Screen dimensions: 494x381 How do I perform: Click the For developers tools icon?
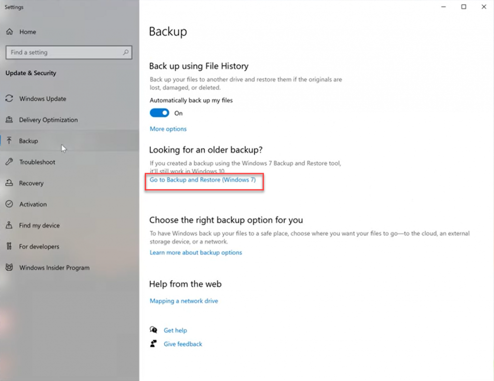[9, 246]
